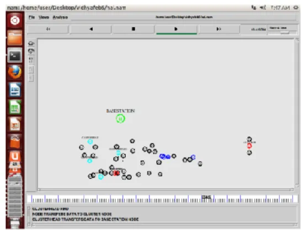Open LibreOffice Impress
This screenshot has width=302, height=230.
click(x=15, y=124)
